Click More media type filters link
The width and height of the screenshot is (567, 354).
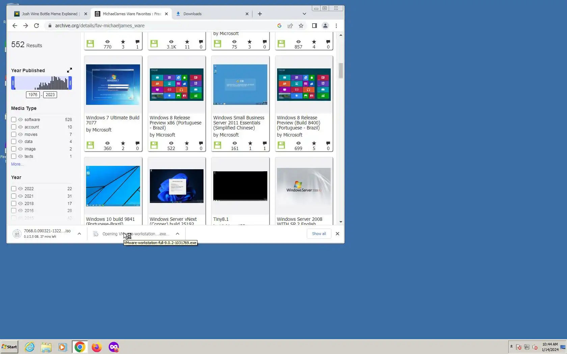[17, 164]
